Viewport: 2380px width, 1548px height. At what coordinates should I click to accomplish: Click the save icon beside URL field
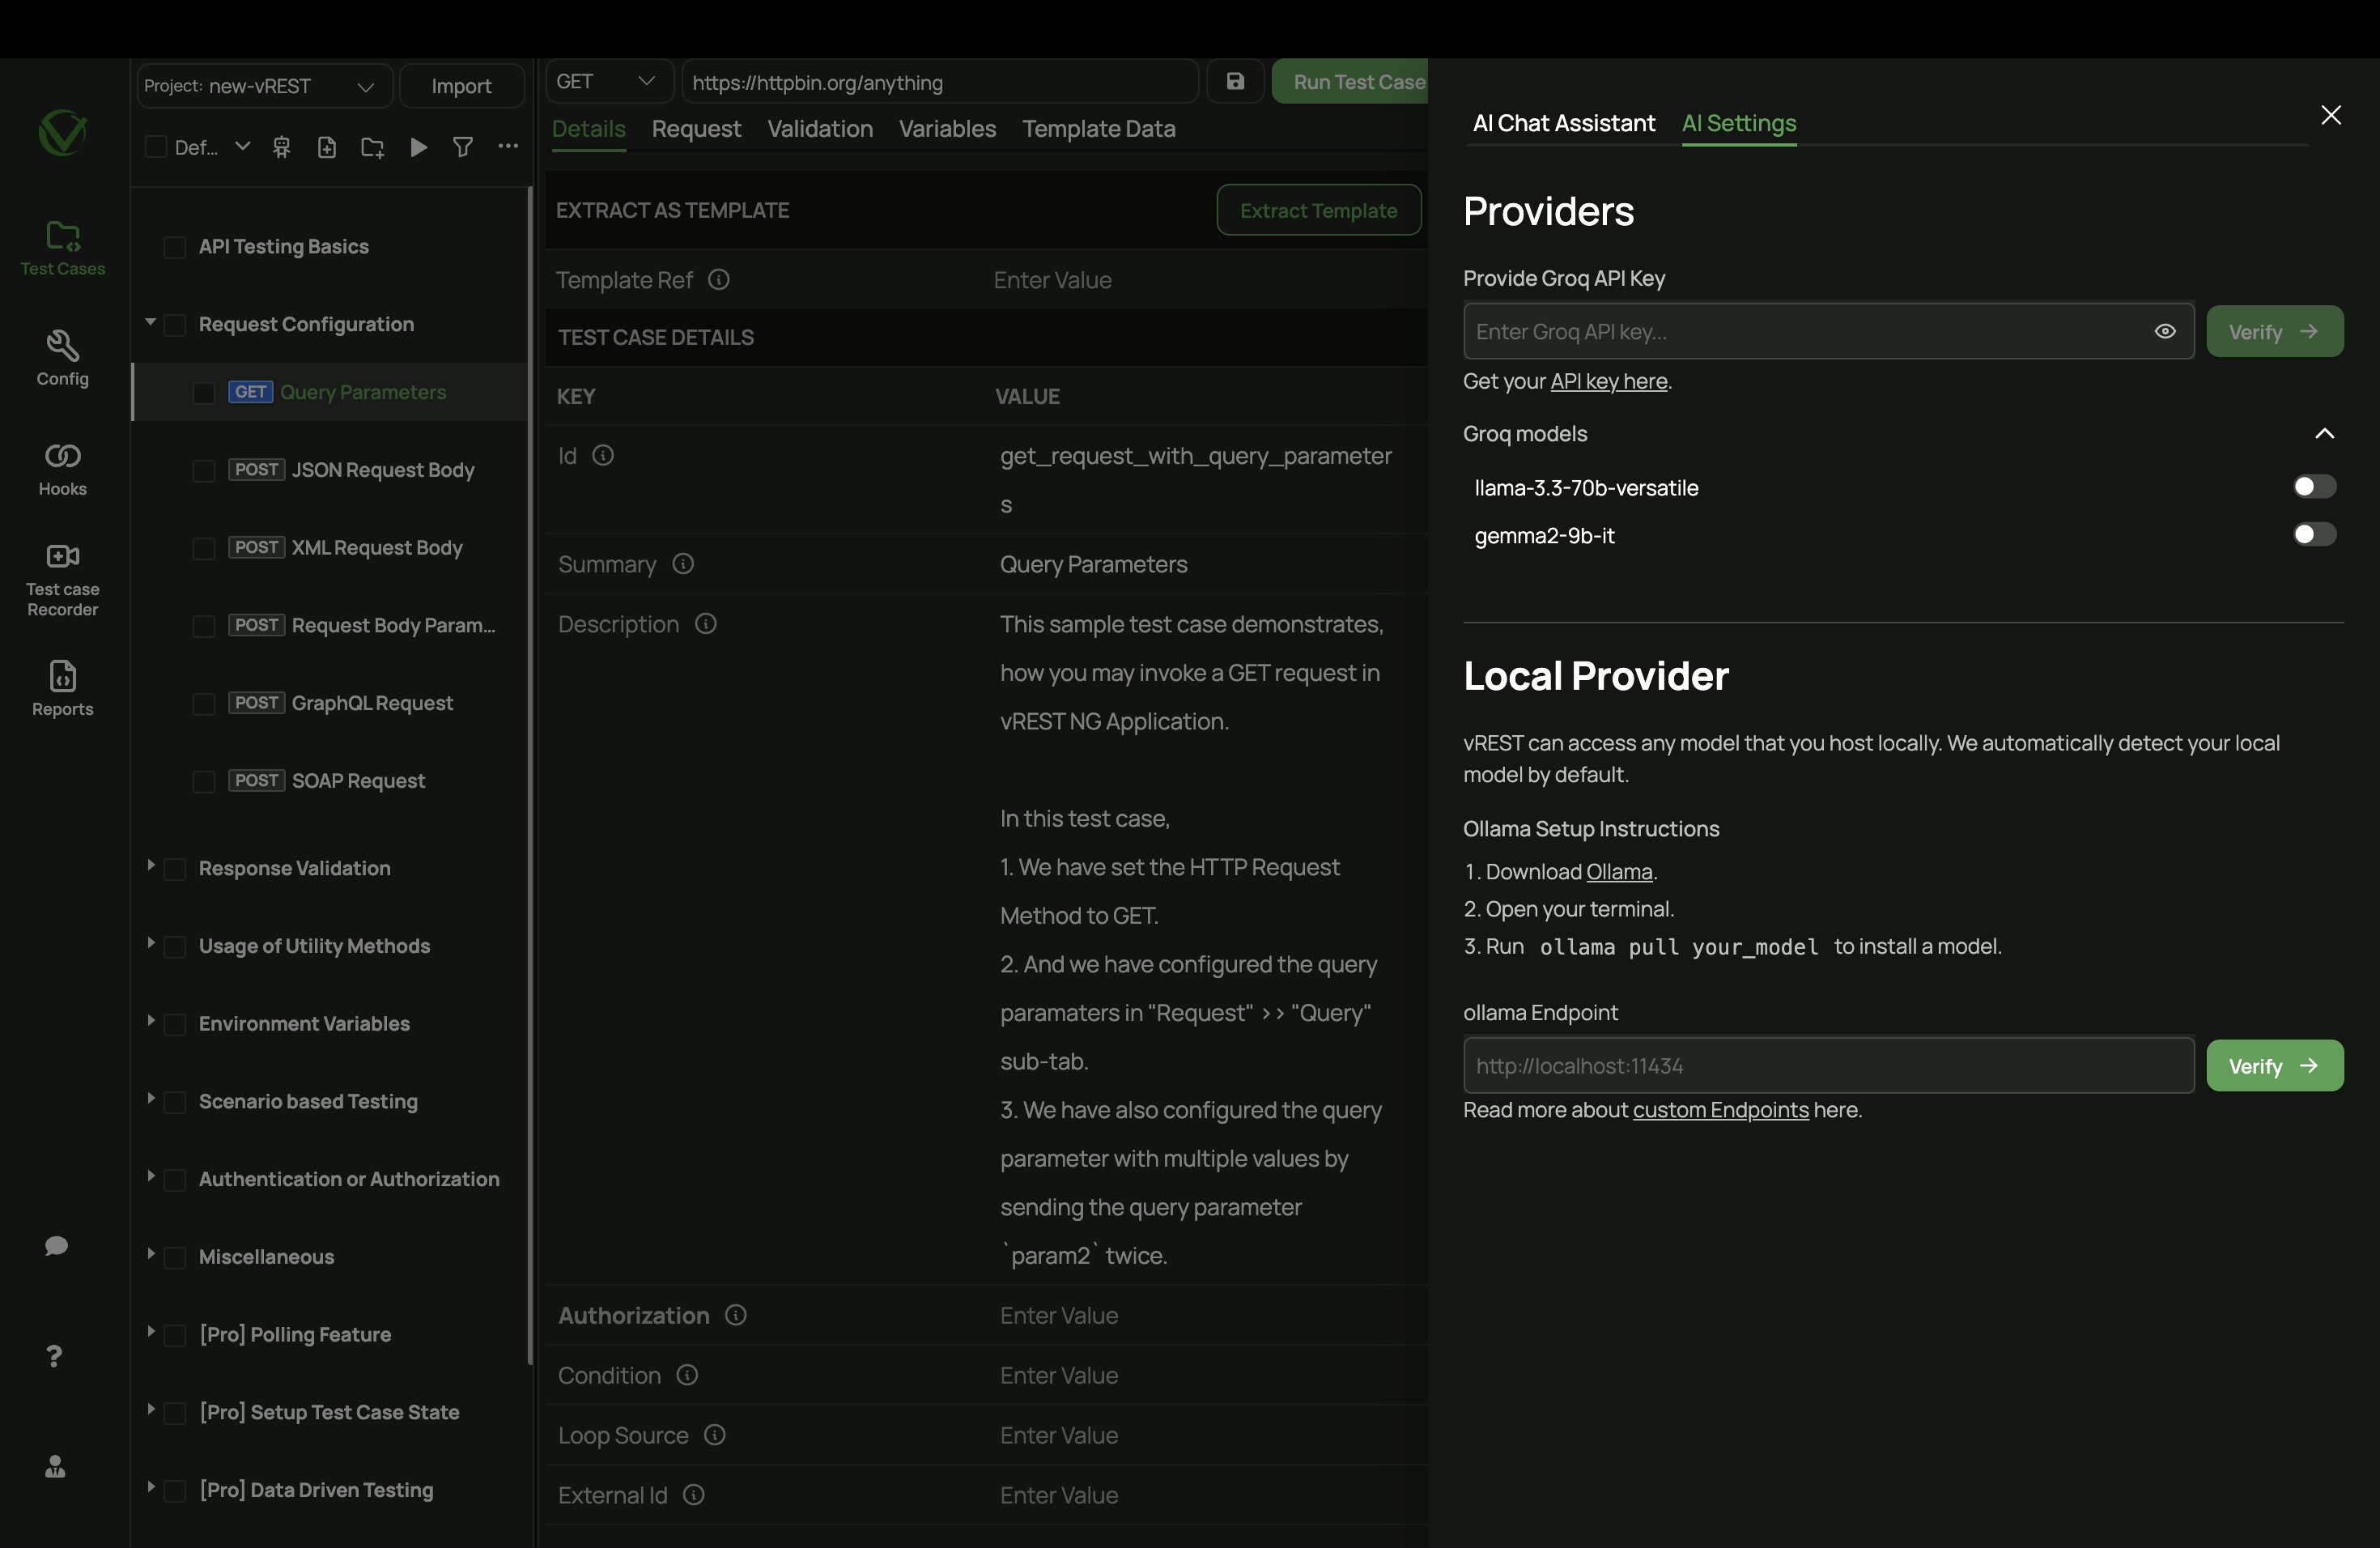tap(1235, 81)
